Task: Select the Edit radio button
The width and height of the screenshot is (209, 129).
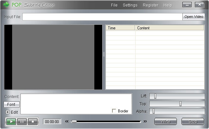Action: 8,112
